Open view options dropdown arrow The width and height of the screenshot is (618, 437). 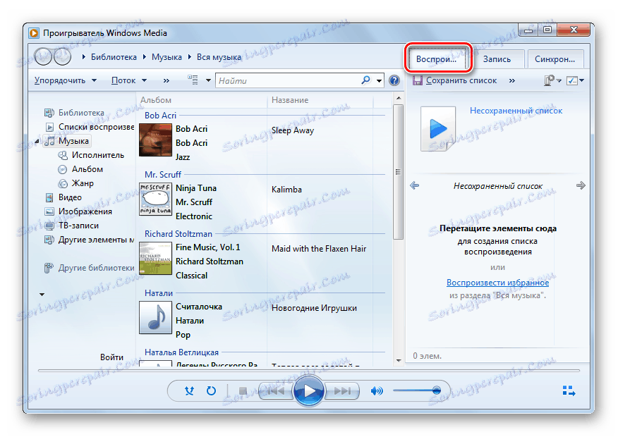209,81
